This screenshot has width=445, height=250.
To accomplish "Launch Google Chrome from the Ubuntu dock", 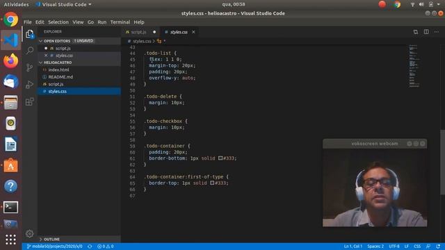I will (11, 19).
